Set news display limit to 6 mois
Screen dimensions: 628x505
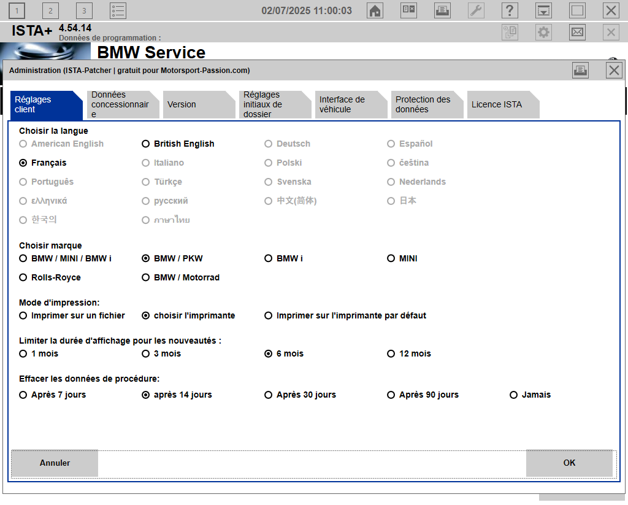284,354
